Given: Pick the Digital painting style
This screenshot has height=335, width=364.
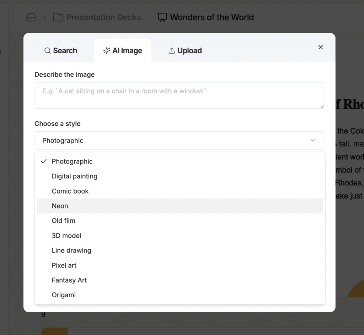Looking at the screenshot, I should [180, 176].
